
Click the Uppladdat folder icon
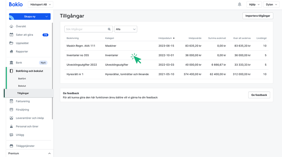click(11, 43)
